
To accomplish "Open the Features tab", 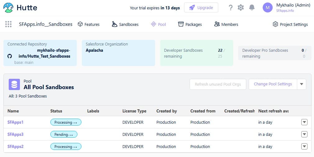I will [x=89, y=24].
